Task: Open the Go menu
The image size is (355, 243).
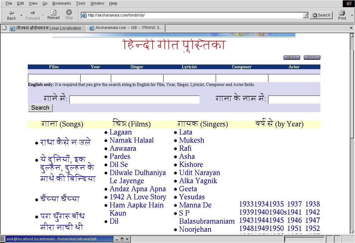Action: click(45, 3)
